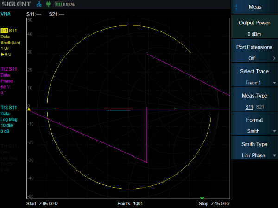The image size is (278, 208).
Task: Switch measurement type to S21
Action: pyautogui.click(x=260, y=107)
